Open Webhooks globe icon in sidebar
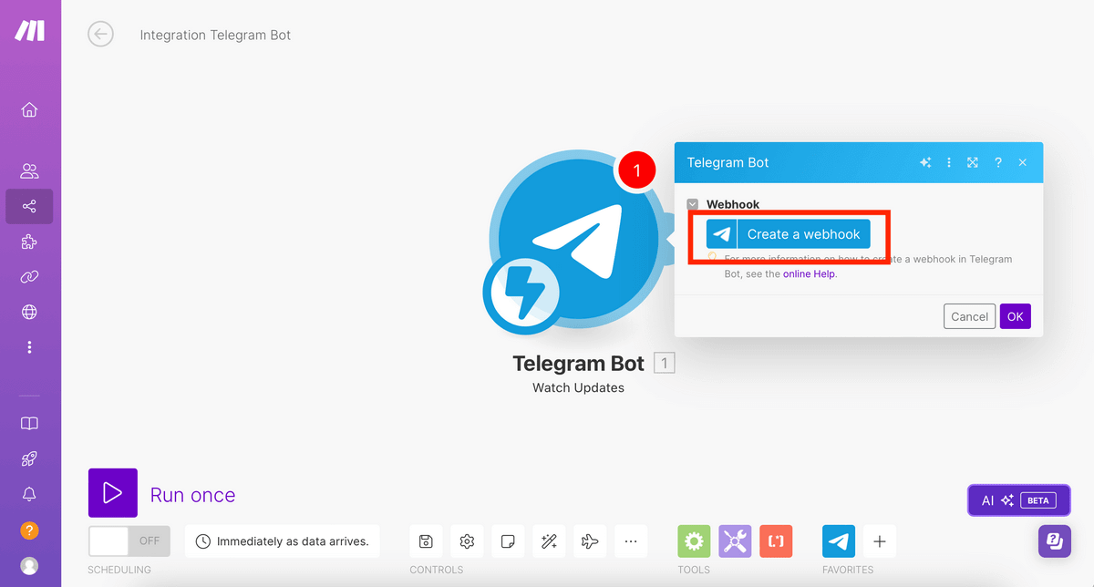Screen dimensions: 1094x587 coord(29,313)
